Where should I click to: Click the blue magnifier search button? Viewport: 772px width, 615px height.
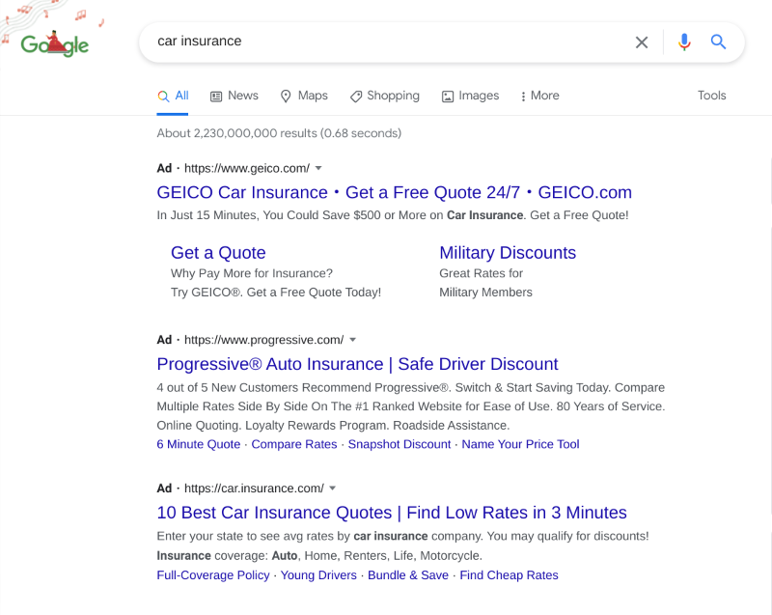tap(718, 42)
